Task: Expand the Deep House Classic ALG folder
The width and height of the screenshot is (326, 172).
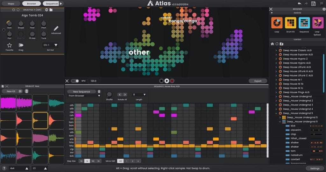Action: 276,50
